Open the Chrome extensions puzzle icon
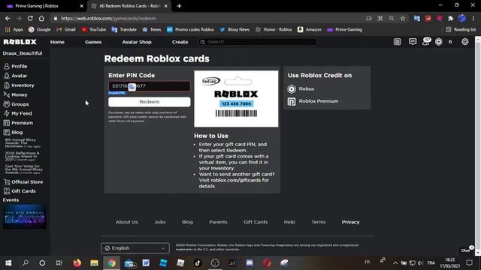 click(451, 18)
